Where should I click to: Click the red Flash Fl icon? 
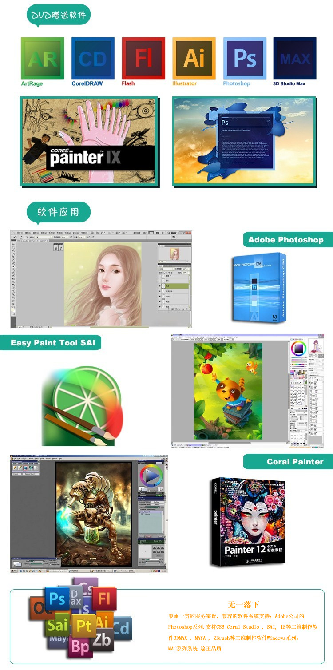point(143,58)
